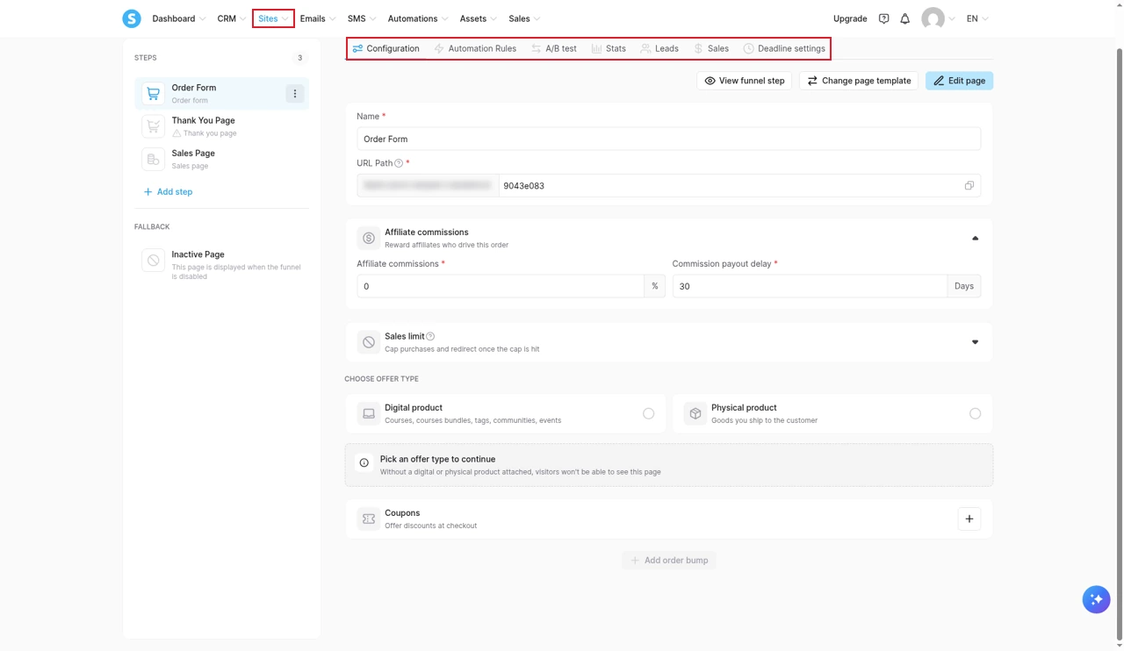Open the Automations dropdown menu
This screenshot has height=651, width=1124.
coord(418,18)
